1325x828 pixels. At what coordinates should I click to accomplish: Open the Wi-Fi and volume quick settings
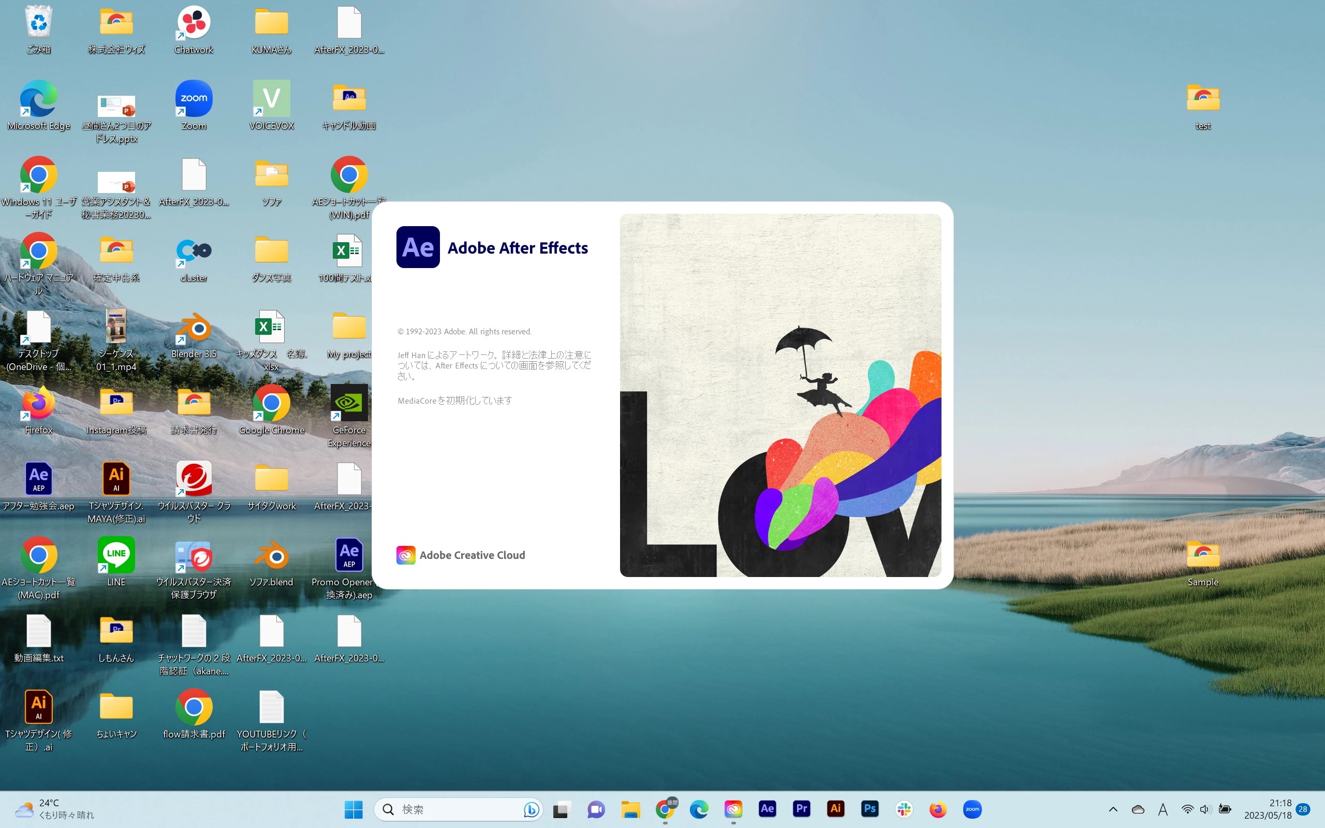coord(1196,809)
